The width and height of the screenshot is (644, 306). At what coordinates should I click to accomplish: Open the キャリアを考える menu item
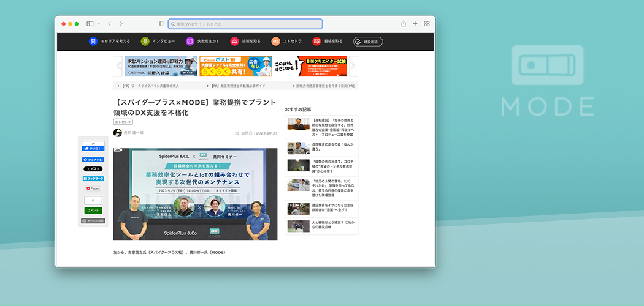[x=110, y=41]
